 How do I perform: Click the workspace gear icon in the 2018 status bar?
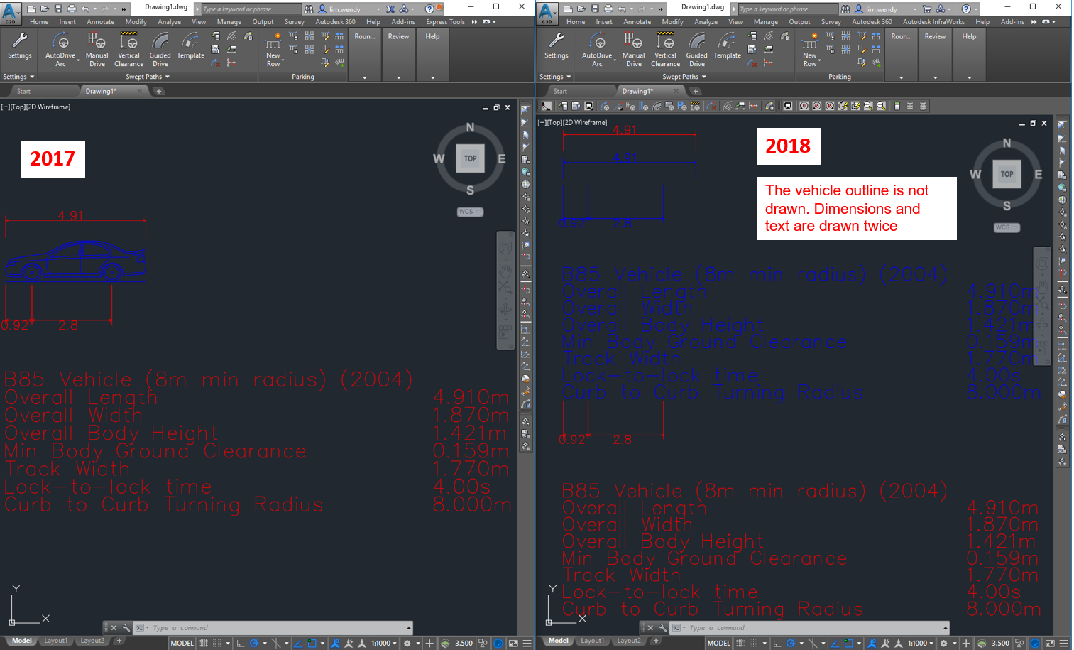(x=943, y=644)
